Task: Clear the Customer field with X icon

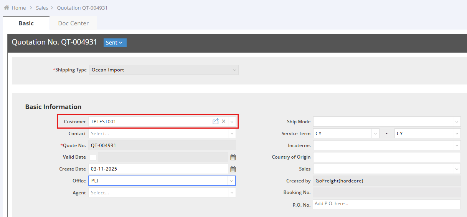Action: click(x=224, y=121)
